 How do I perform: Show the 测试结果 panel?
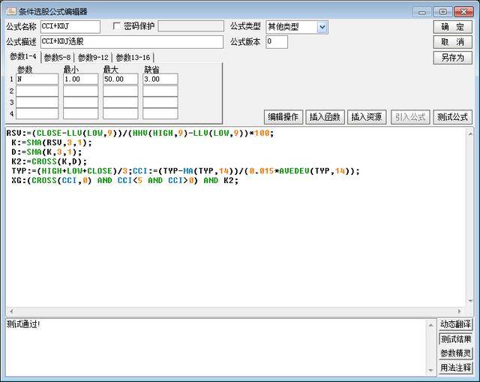(455, 338)
